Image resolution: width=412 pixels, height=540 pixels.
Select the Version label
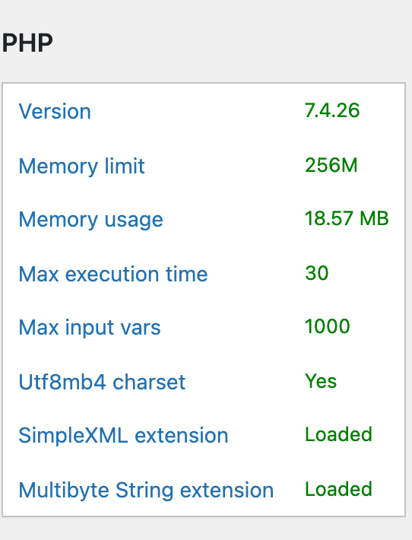click(55, 111)
